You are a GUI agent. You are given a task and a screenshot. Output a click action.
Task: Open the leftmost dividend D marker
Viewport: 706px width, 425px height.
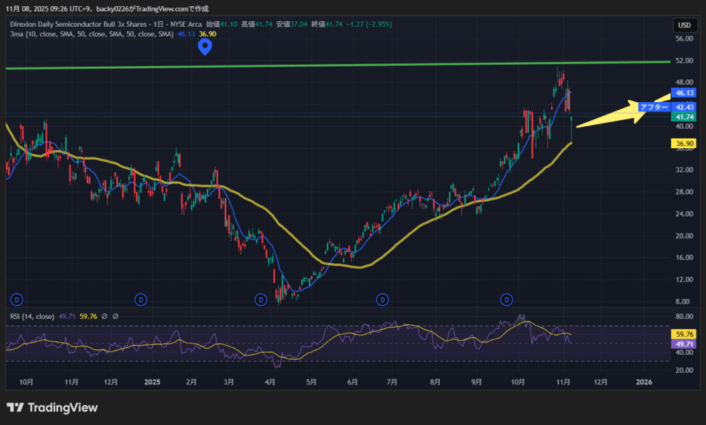pos(17,300)
